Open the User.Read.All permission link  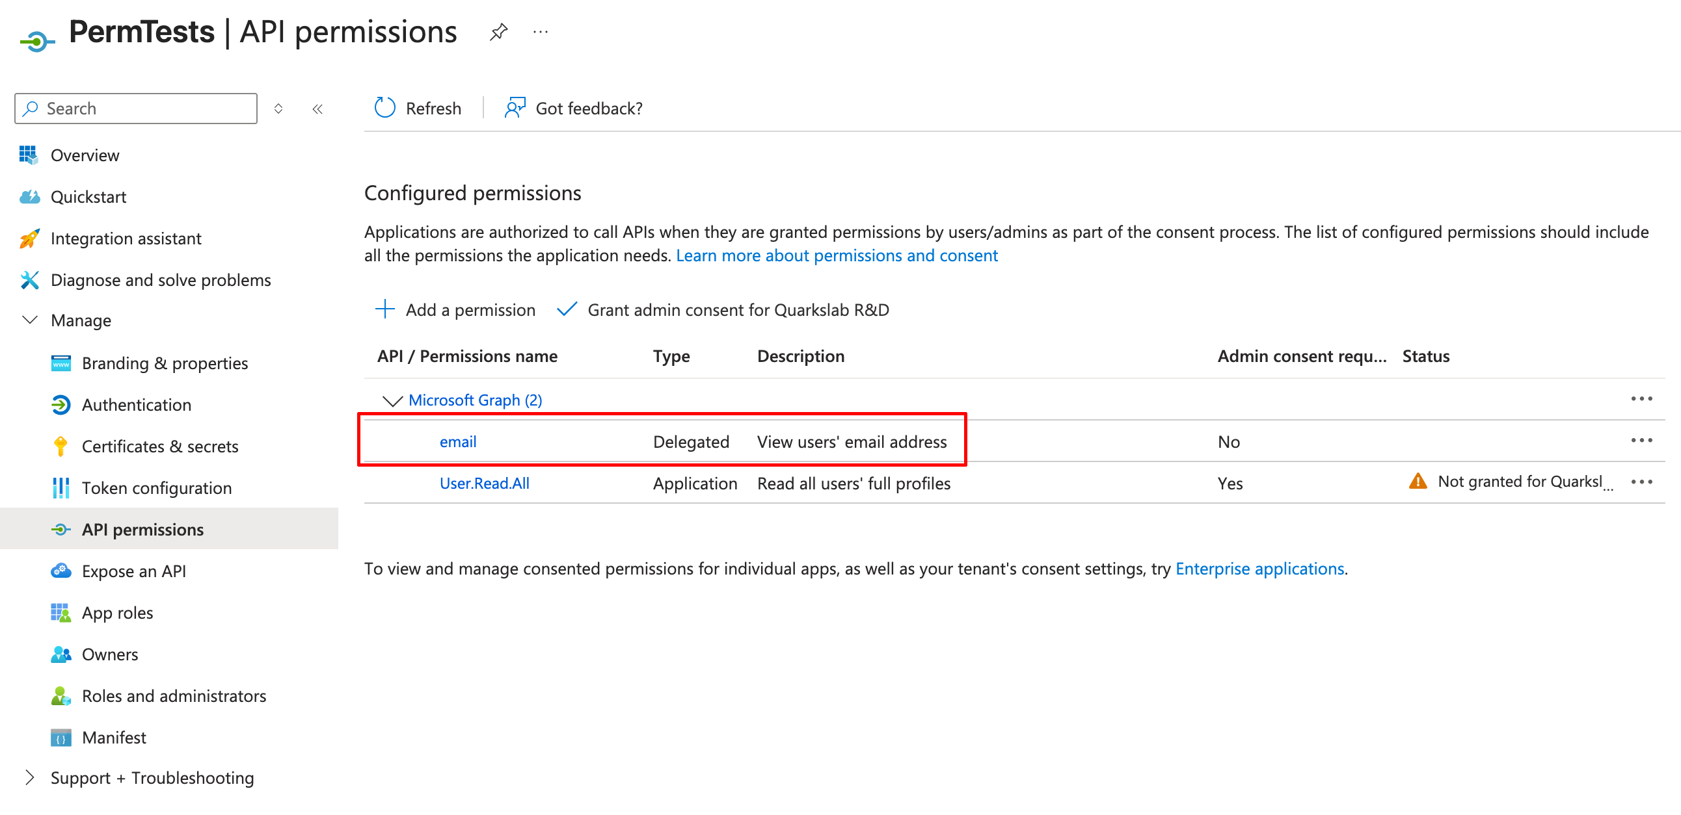point(484,483)
